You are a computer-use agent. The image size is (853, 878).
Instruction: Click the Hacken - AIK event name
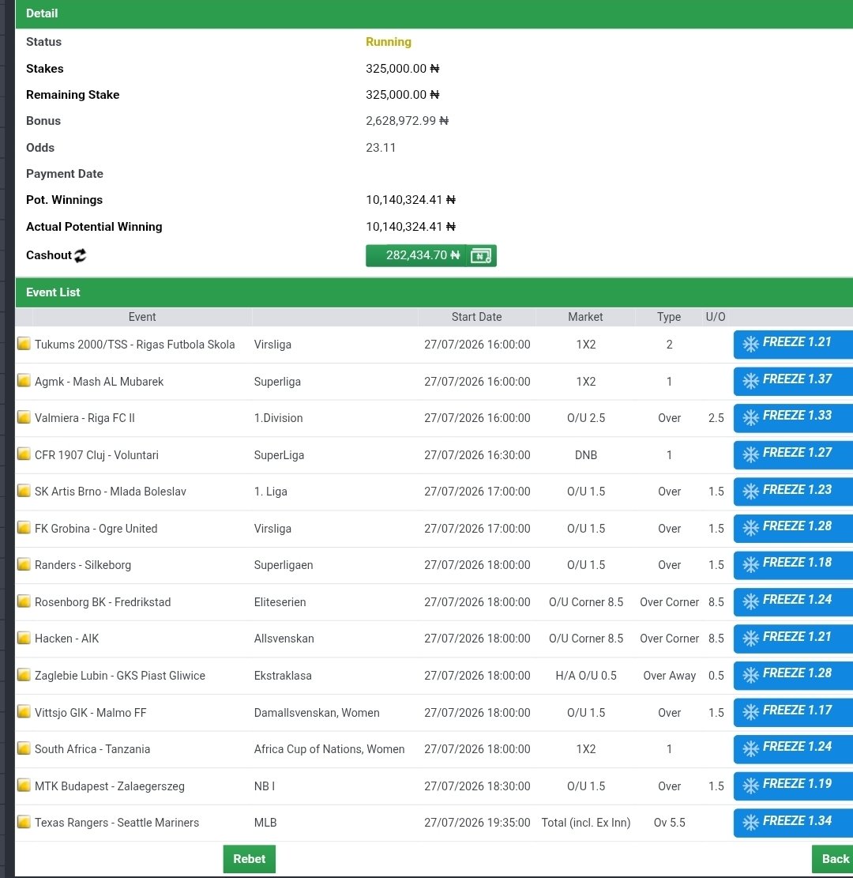66,639
